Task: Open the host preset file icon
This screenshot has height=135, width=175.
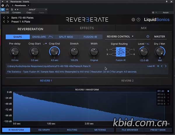Action: (x=12, y=10)
